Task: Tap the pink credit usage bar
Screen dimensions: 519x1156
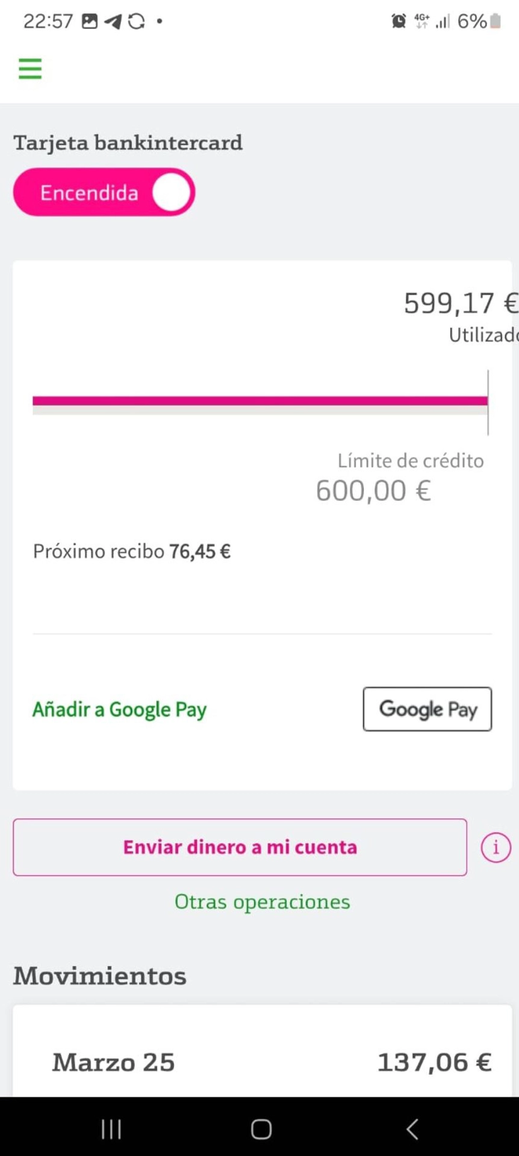Action: tap(260, 402)
